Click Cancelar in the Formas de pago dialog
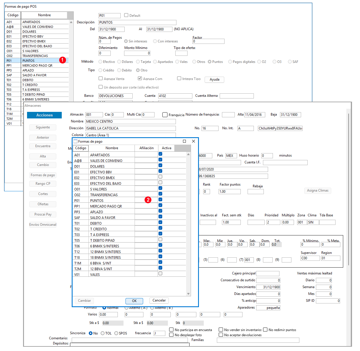This screenshot has height=351, width=360. pos(159,300)
